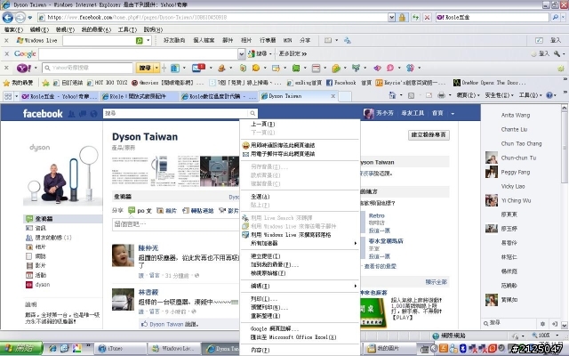Open the 安全性(S) command bar dropdown
The height and width of the screenshot is (356, 569).
click(x=500, y=95)
